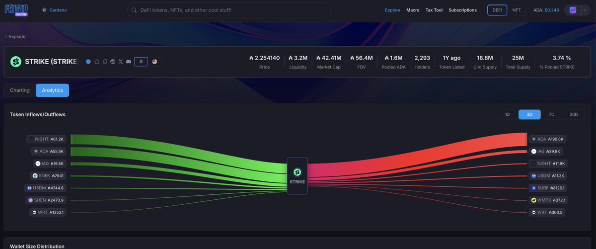This screenshot has width=596, height=249.
Task: Click the WMTX outflow label ₳372.1
Action: click(548, 200)
